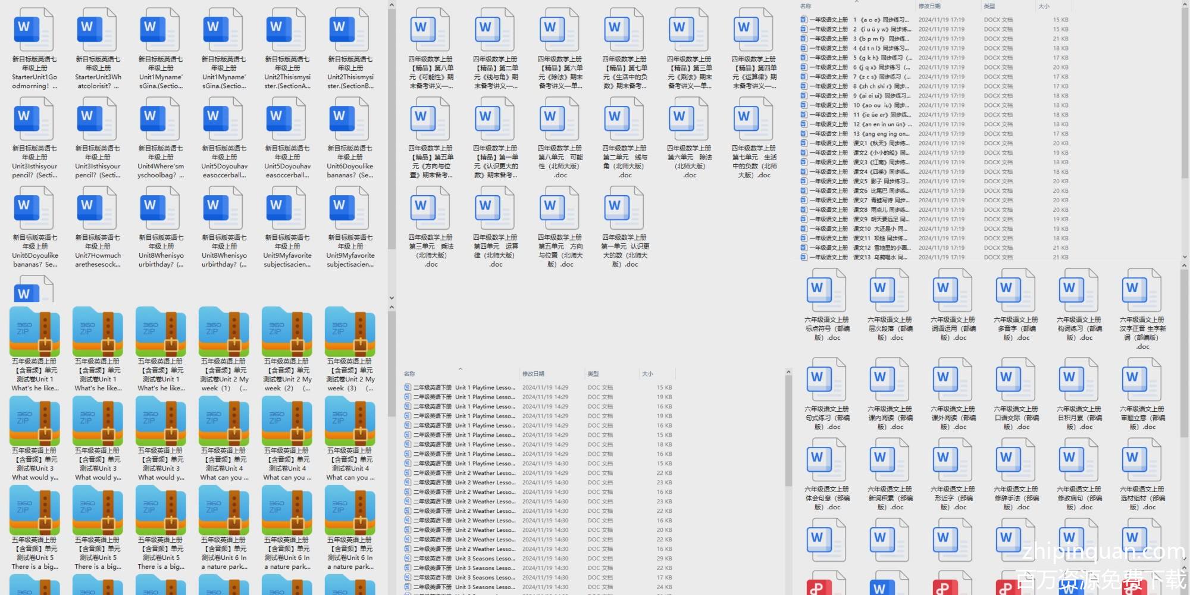Click scroll-down arrow of 一年级语文 file list
The image size is (1190, 595).
(1184, 258)
